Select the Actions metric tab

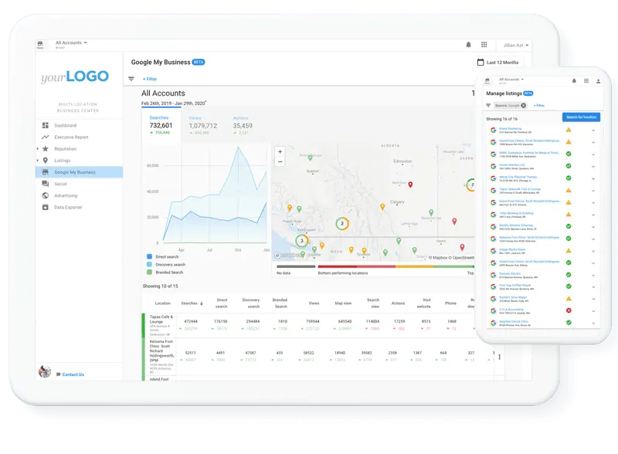click(243, 125)
